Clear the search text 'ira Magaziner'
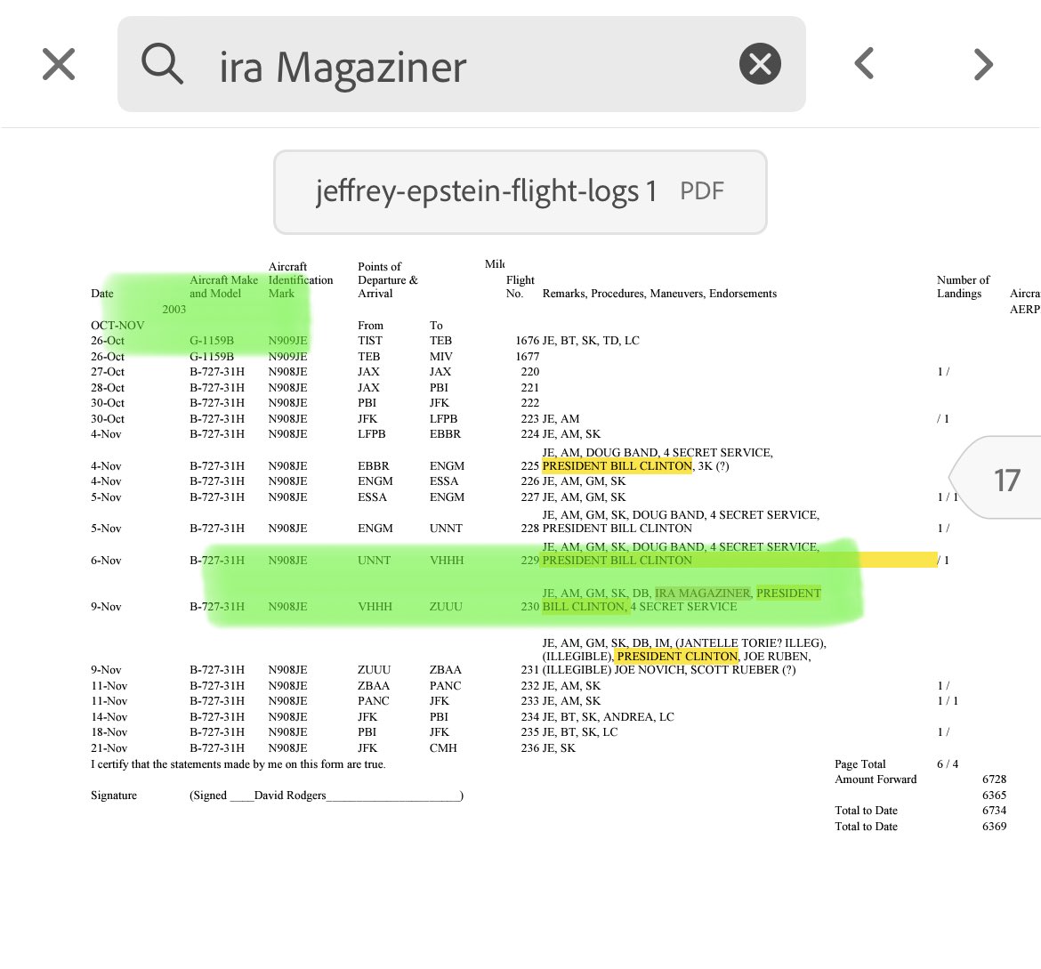Image resolution: width=1041 pixels, height=969 pixels. coord(760,64)
